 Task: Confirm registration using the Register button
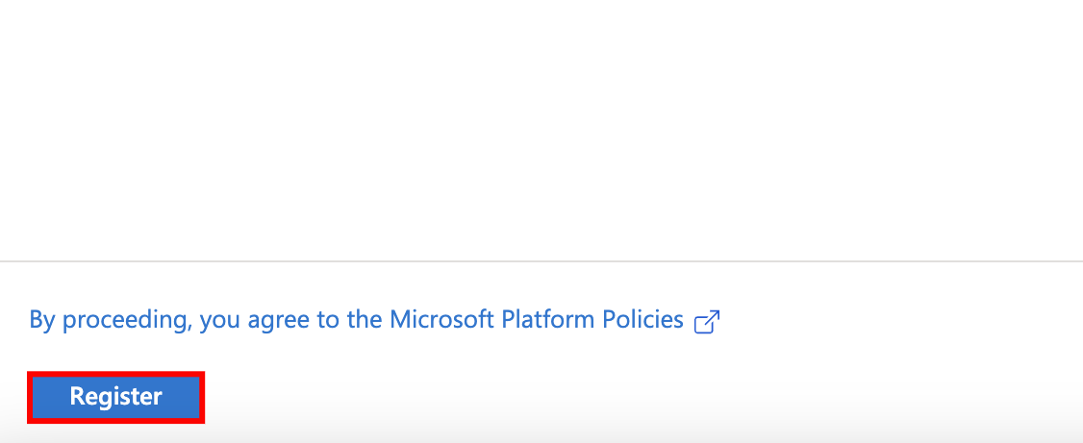coord(115,397)
